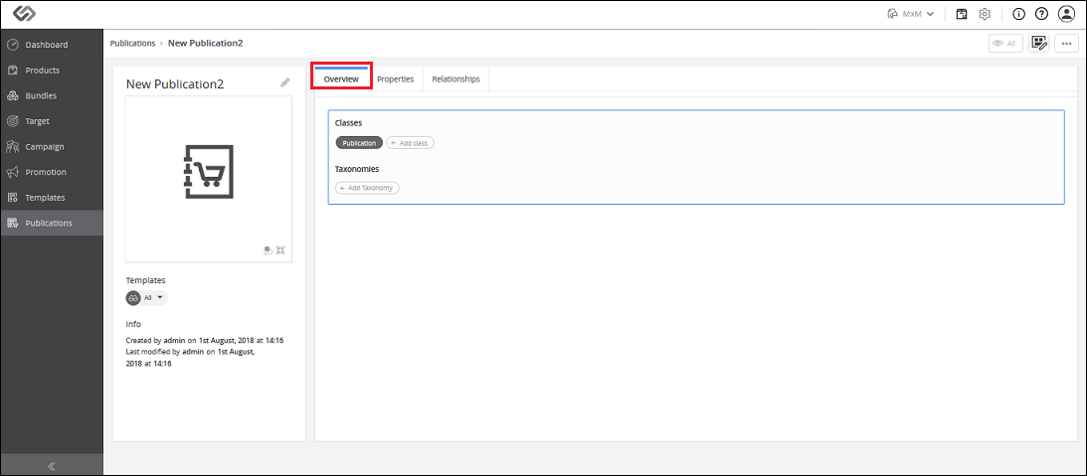This screenshot has width=1087, height=476.
Task: Click the Add Taxonomy button
Action: tap(367, 188)
